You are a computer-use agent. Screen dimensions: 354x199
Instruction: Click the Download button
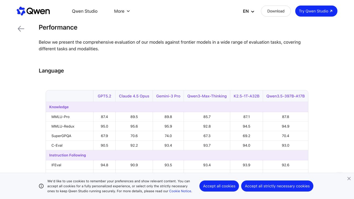pyautogui.click(x=276, y=11)
